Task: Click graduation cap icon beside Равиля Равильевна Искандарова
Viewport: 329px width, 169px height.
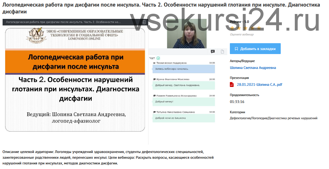Action: point(154,96)
